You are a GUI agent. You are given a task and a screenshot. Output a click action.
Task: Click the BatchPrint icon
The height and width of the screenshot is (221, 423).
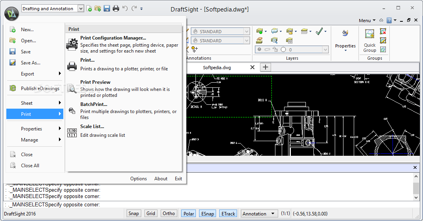[x=72, y=111]
